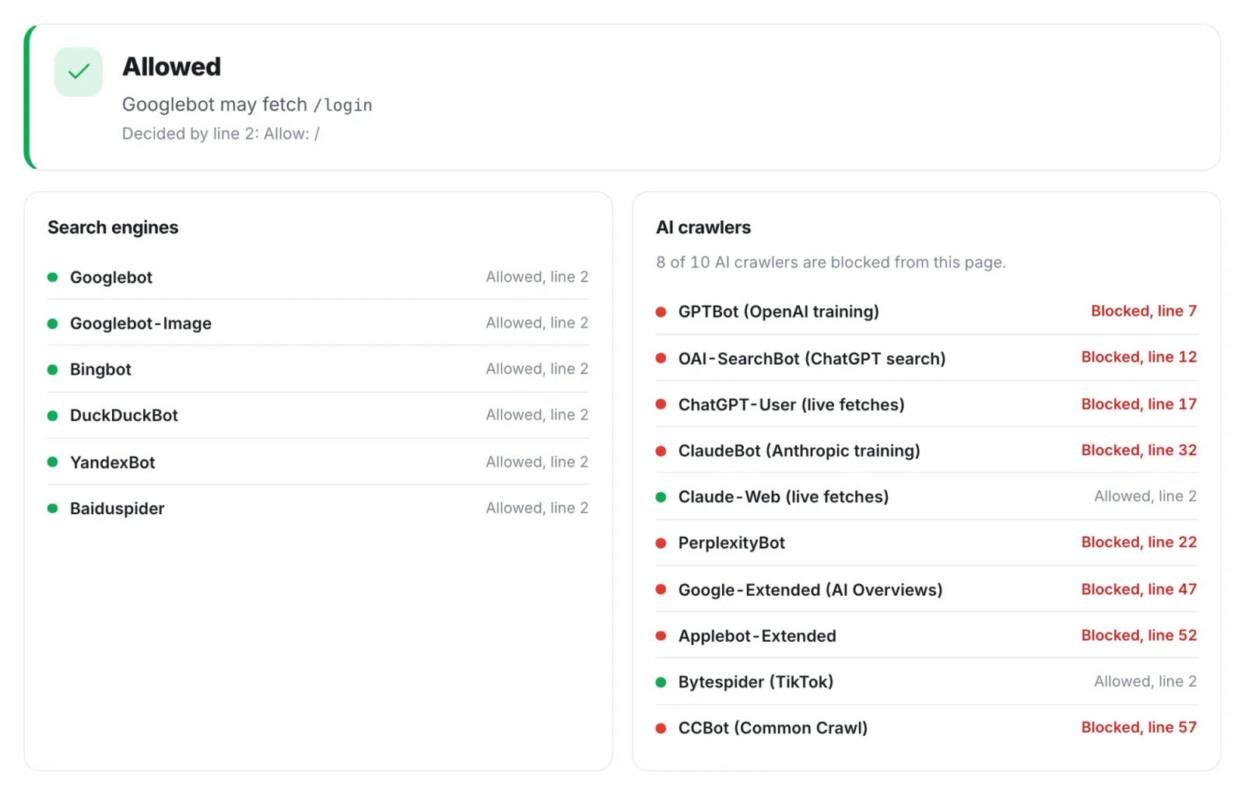The width and height of the screenshot is (1245, 795).
Task: Click 'Blocked, line 57' status
Action: click(1139, 727)
